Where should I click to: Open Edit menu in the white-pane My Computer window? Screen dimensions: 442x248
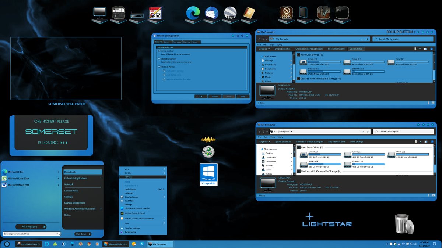[265, 137]
